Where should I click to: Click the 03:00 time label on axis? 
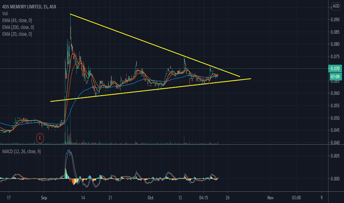click(x=296, y=198)
